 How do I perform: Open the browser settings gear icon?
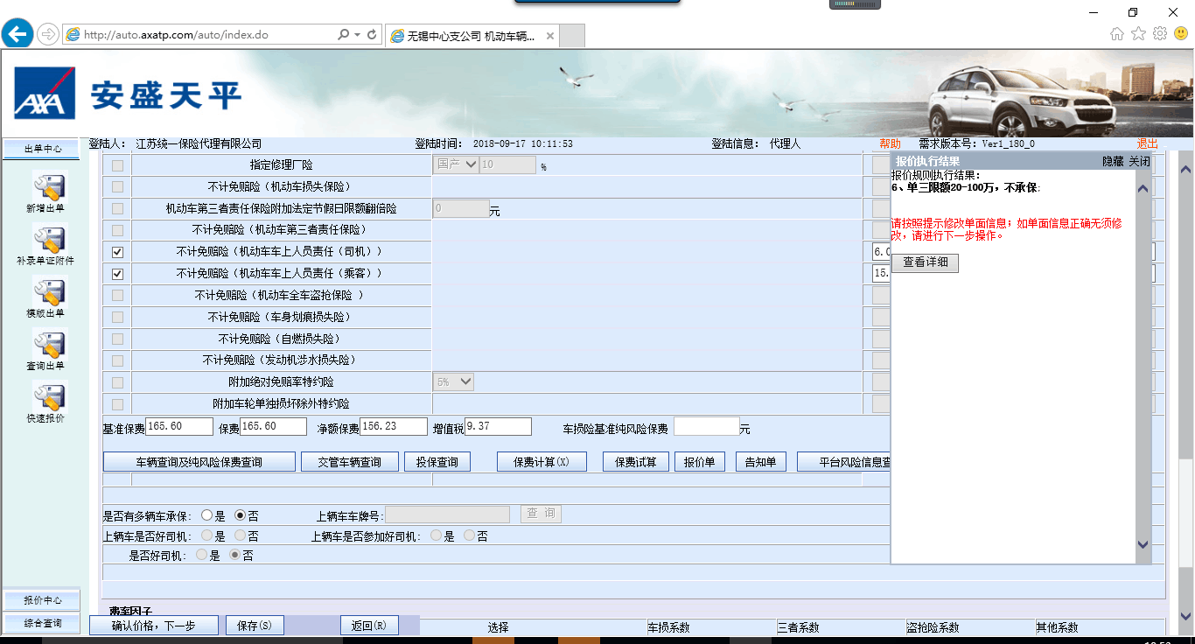(x=1160, y=33)
